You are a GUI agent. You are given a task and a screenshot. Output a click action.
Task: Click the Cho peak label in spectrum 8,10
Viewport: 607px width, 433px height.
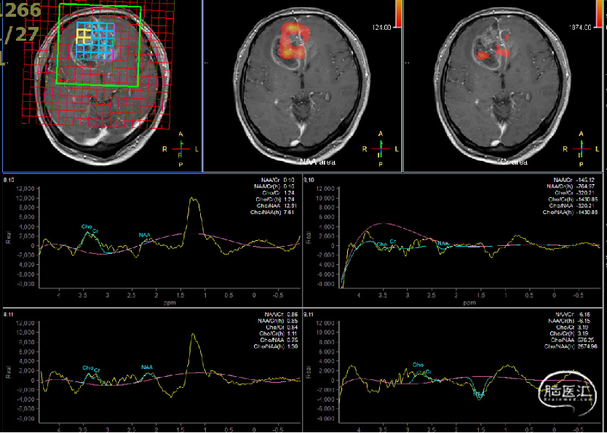(87, 226)
